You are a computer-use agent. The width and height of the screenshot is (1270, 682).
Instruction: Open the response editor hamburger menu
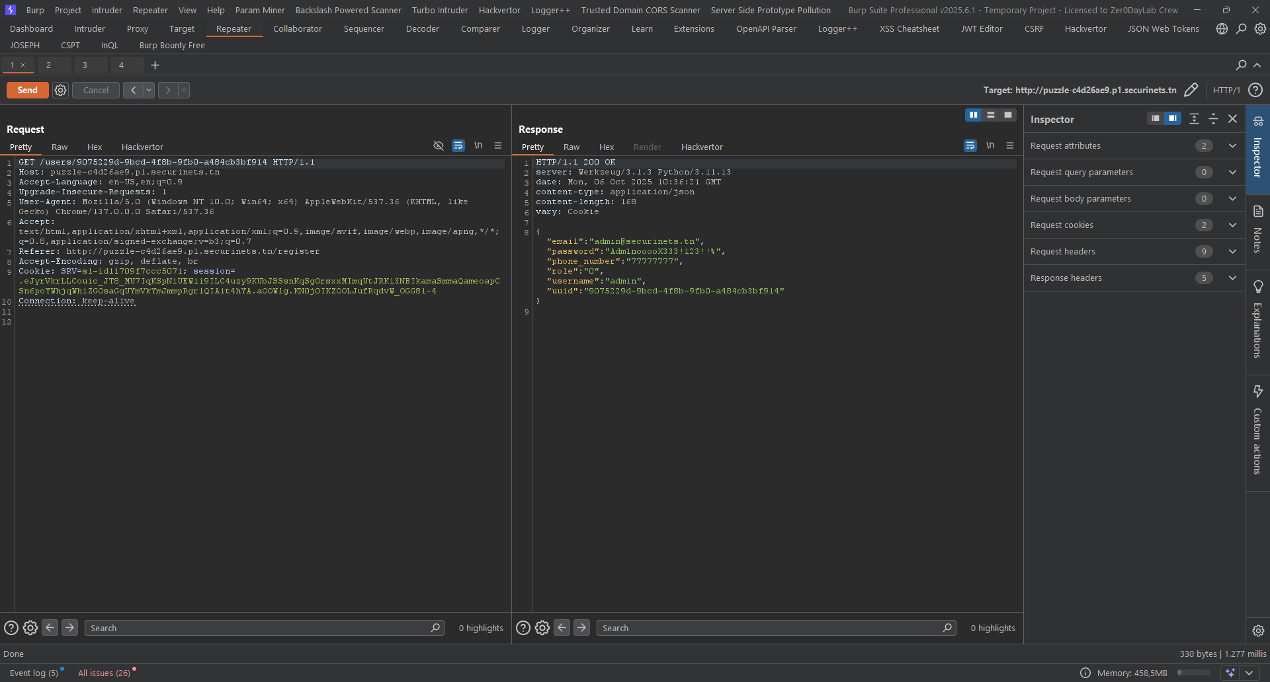pyautogui.click(x=1010, y=145)
